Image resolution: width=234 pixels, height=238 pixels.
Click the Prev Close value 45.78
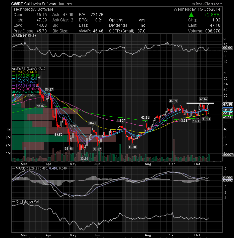(41, 31)
